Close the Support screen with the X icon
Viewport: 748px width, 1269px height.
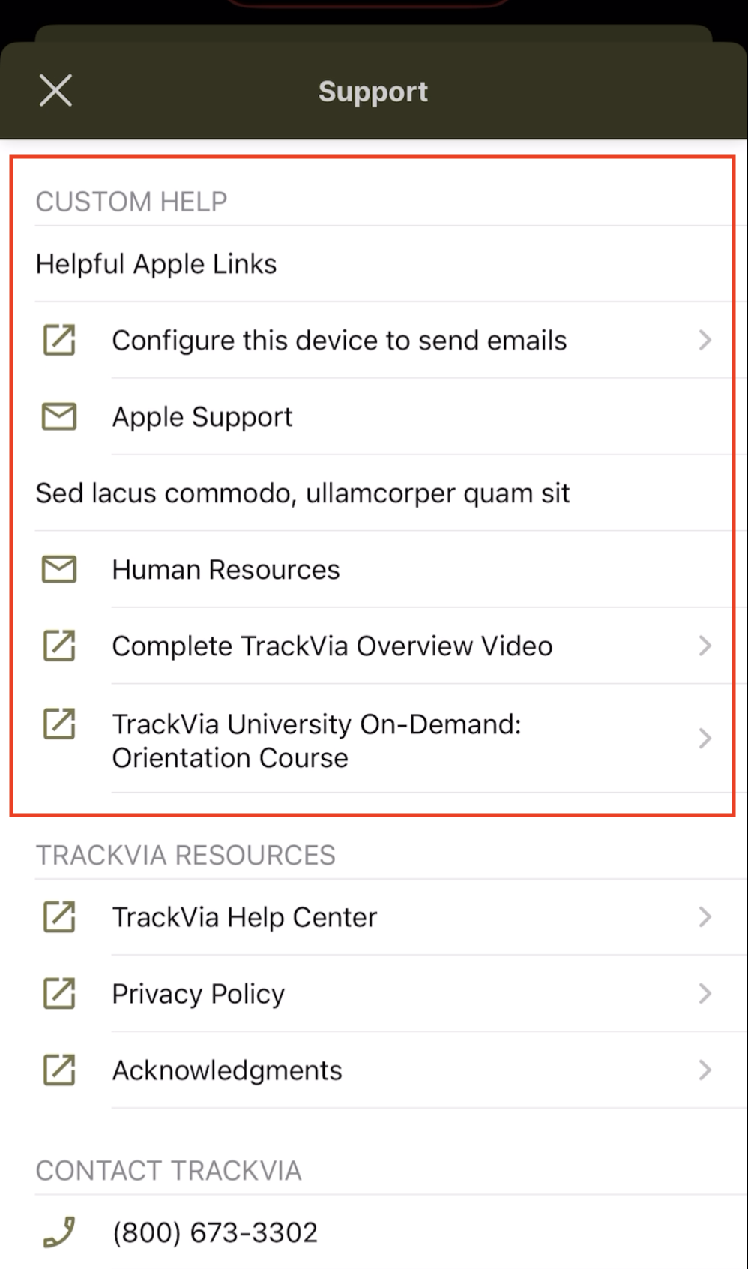point(55,91)
